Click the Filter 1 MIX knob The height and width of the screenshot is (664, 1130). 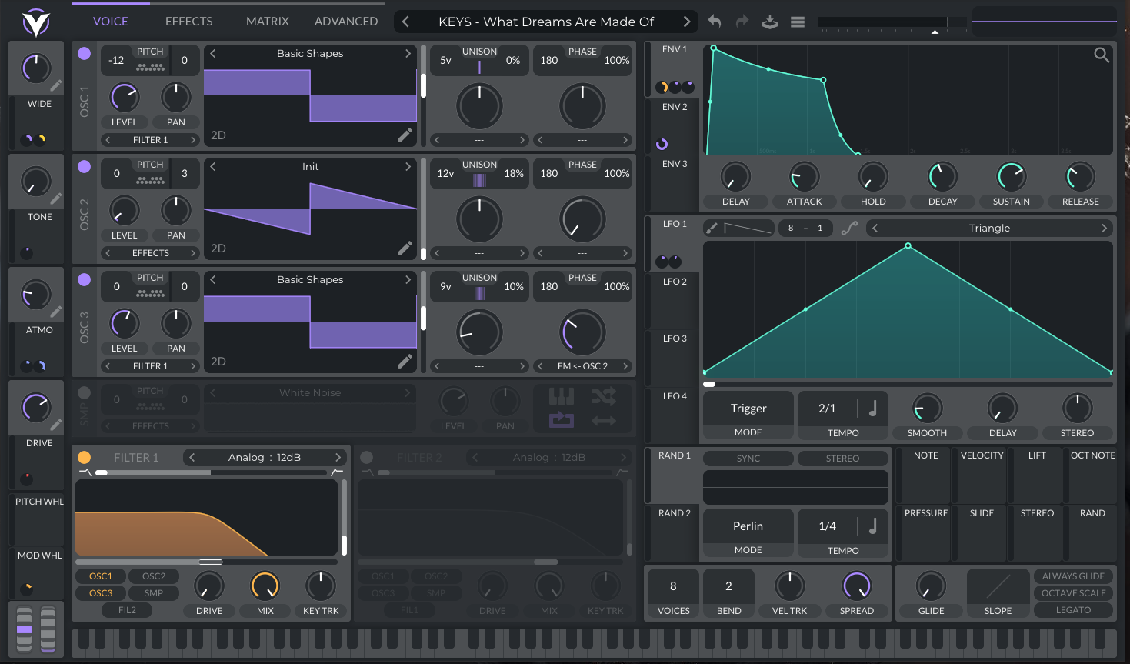click(x=265, y=586)
